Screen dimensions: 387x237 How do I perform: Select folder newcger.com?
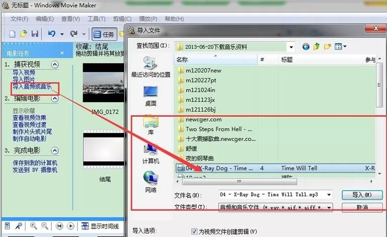point(199,119)
